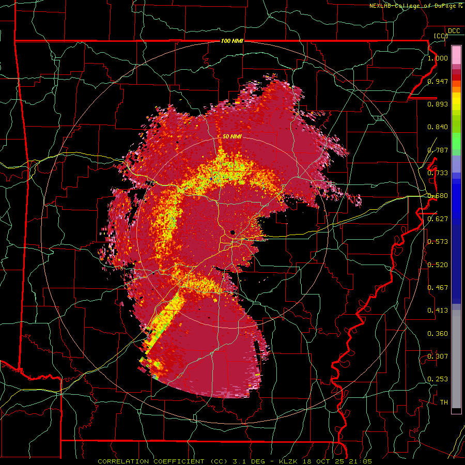Click the black radar site dot
The image size is (465, 465).
pos(233,232)
